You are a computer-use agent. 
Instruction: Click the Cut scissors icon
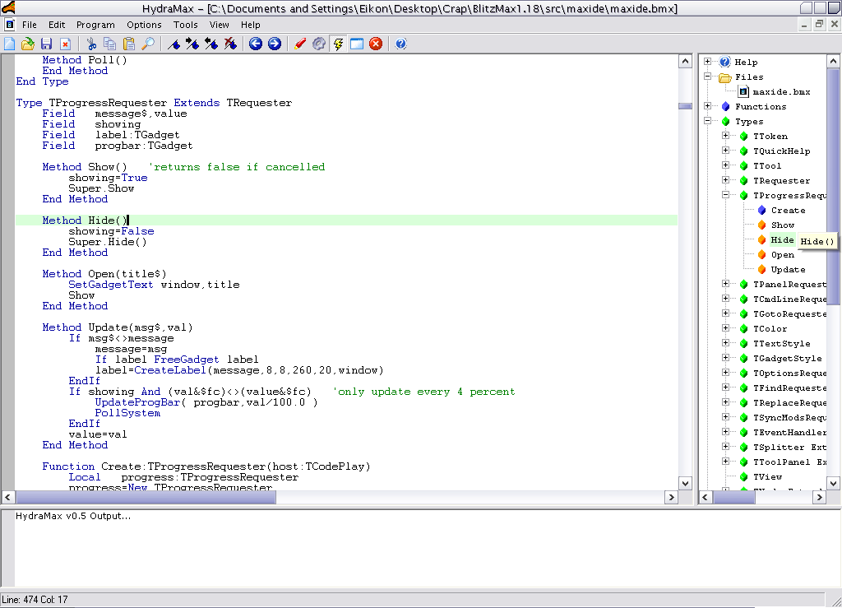coord(91,44)
